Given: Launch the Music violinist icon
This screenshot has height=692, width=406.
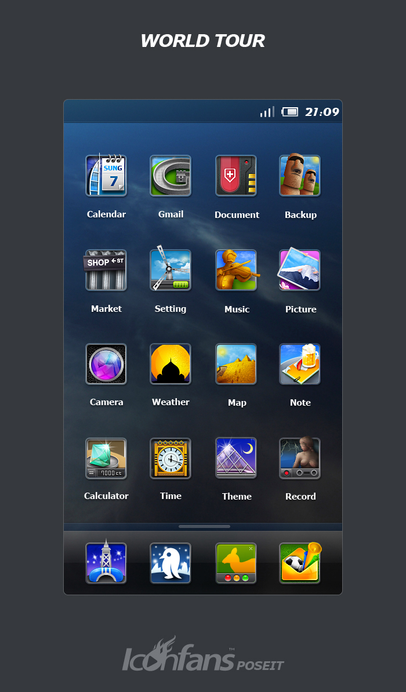Looking at the screenshot, I should tap(236, 270).
